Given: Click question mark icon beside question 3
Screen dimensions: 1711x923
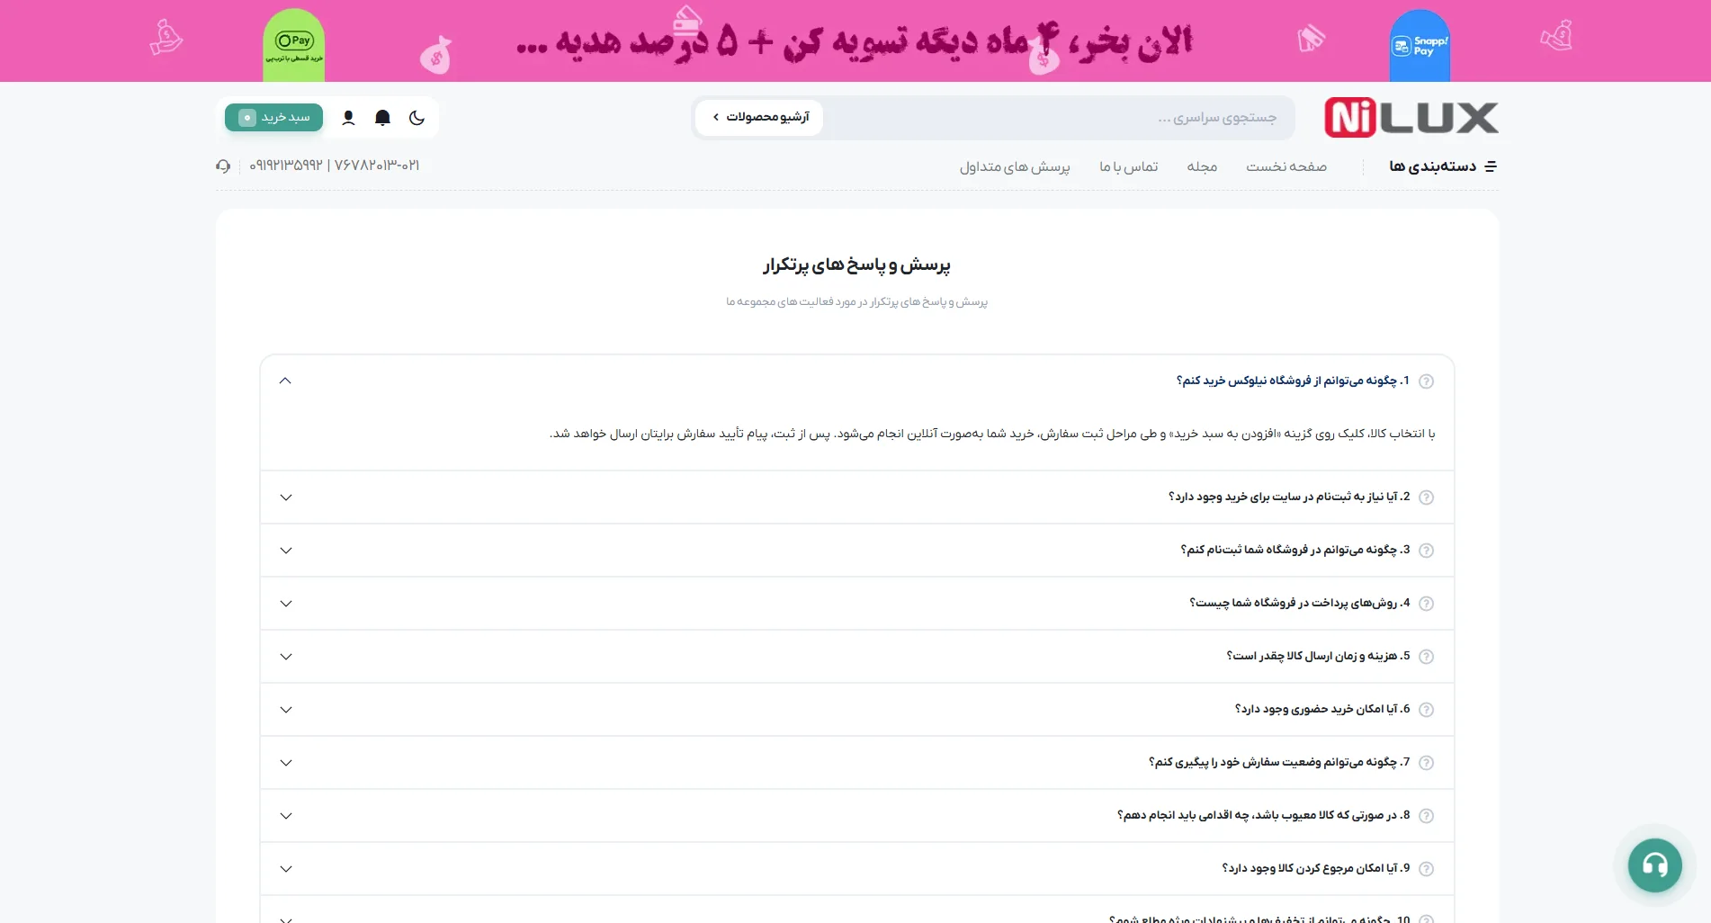Looking at the screenshot, I should (x=1426, y=551).
